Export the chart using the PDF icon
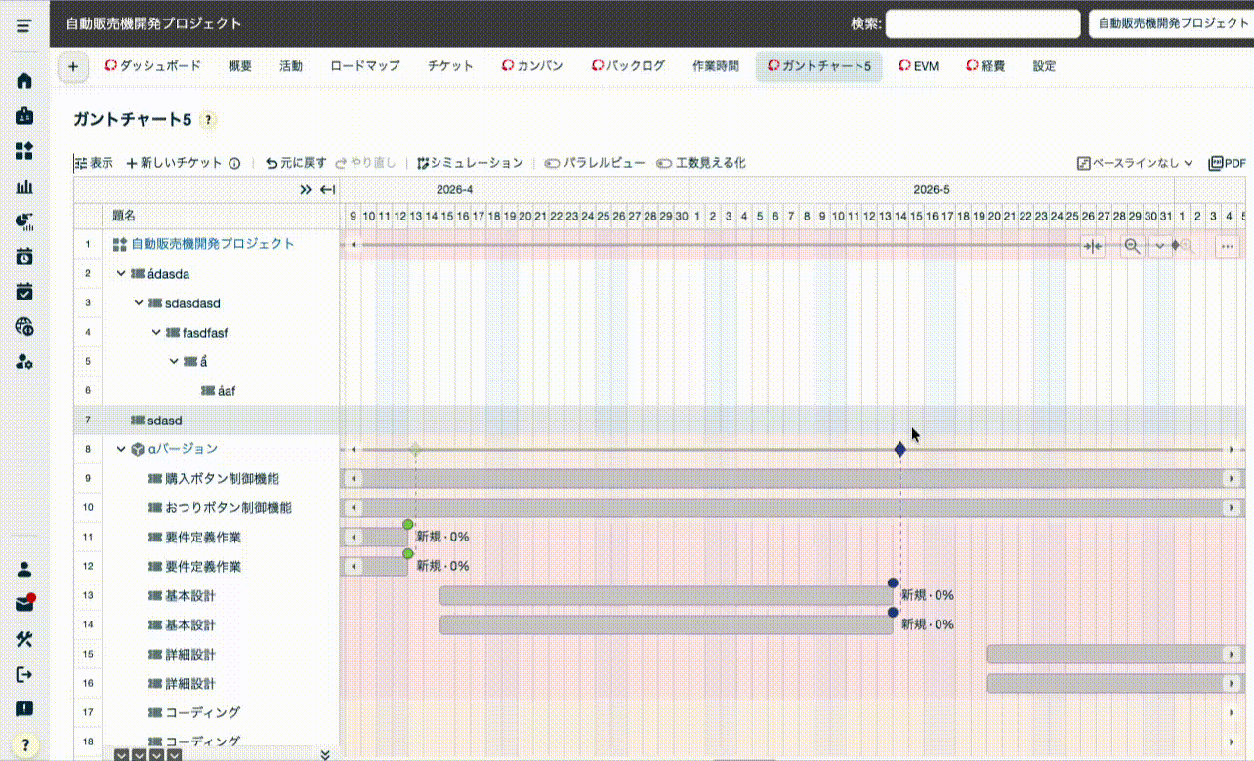1254x761 pixels. [x=1228, y=163]
